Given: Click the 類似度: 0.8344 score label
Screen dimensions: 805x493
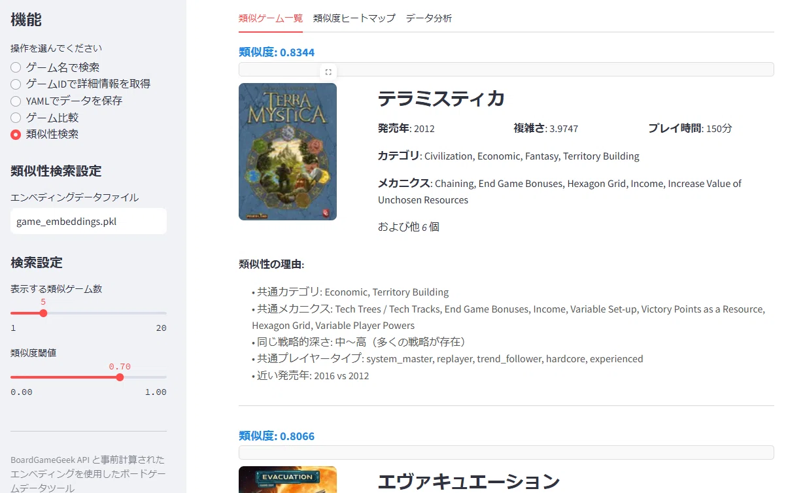Looking at the screenshot, I should (277, 52).
